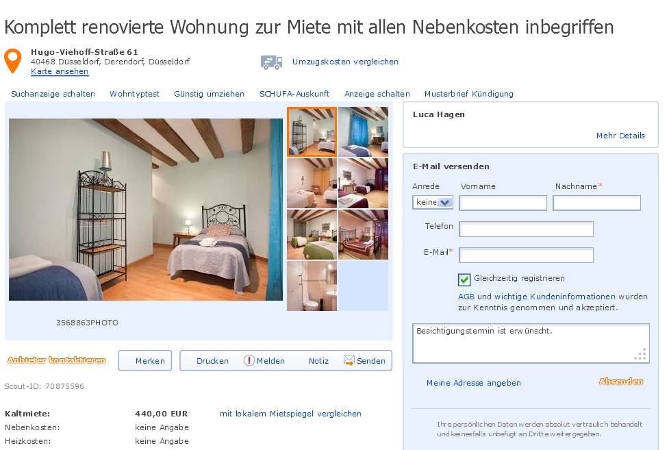Select the bathroom photo thumbnail

coord(312,286)
